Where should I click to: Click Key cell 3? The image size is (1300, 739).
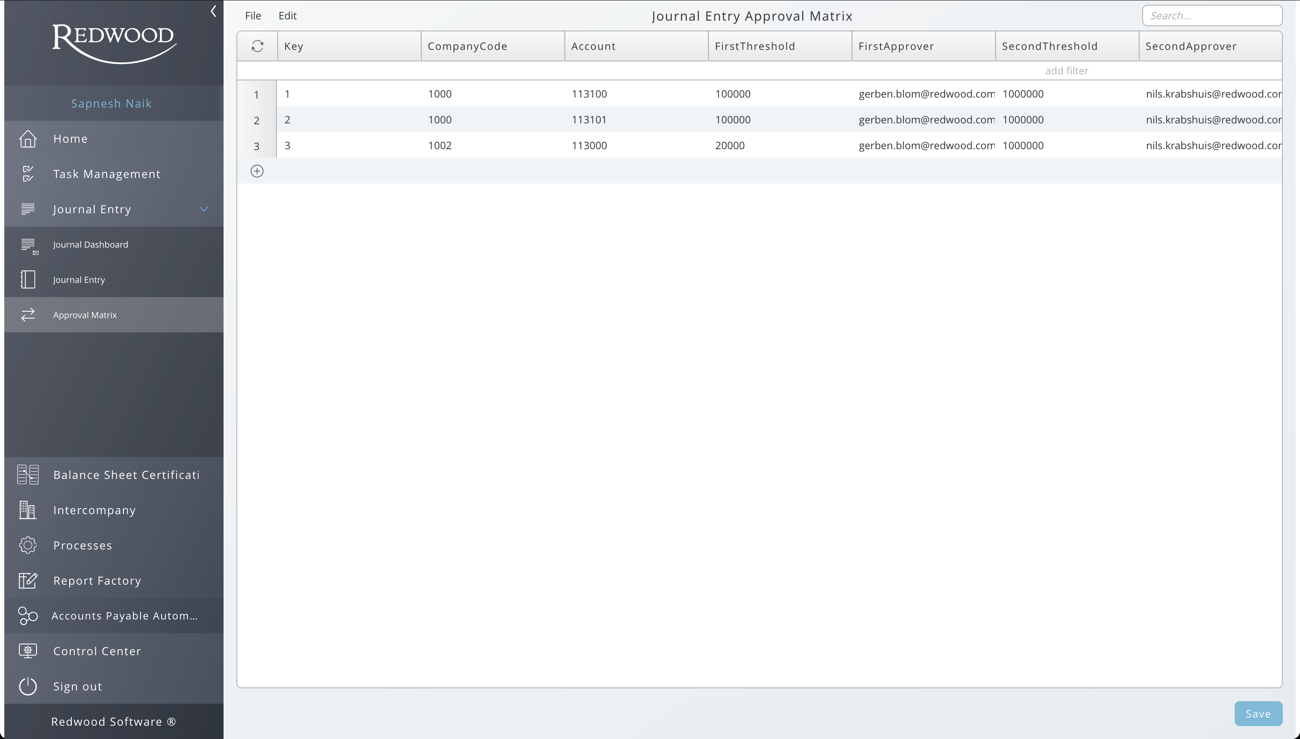click(x=349, y=146)
